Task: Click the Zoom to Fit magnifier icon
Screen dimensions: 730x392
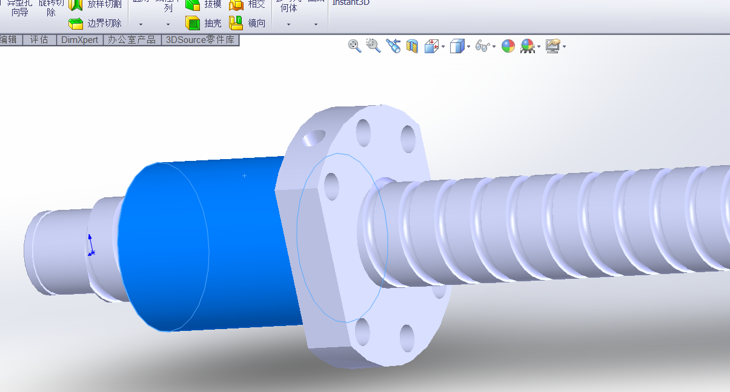Action: point(354,46)
